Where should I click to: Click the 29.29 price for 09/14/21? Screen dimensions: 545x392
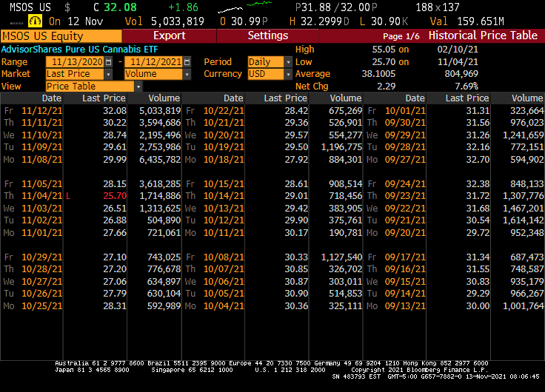[478, 294]
